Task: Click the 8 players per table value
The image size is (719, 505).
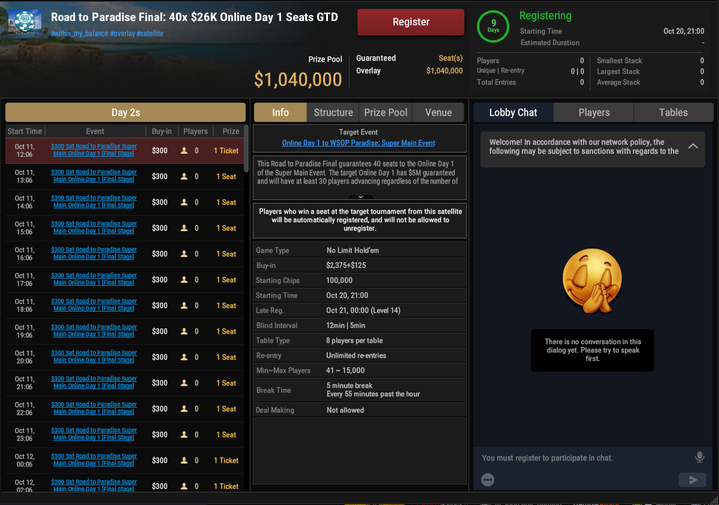Action: pyautogui.click(x=354, y=340)
